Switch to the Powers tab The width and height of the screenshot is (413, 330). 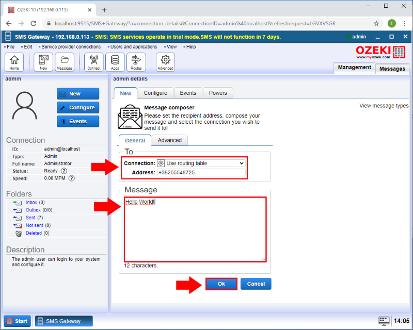[x=218, y=93]
